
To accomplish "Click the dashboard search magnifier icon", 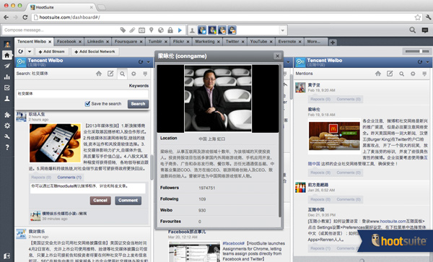I will [412, 30].
